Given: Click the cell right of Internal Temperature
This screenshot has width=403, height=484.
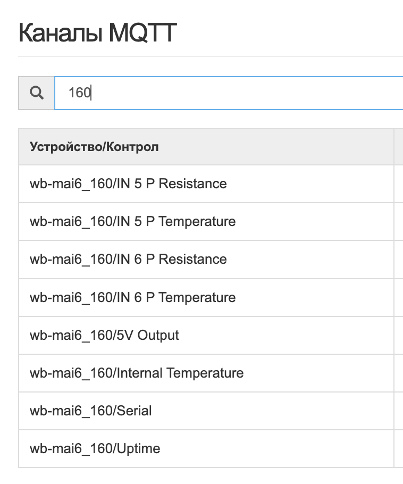Looking at the screenshot, I should [398, 373].
